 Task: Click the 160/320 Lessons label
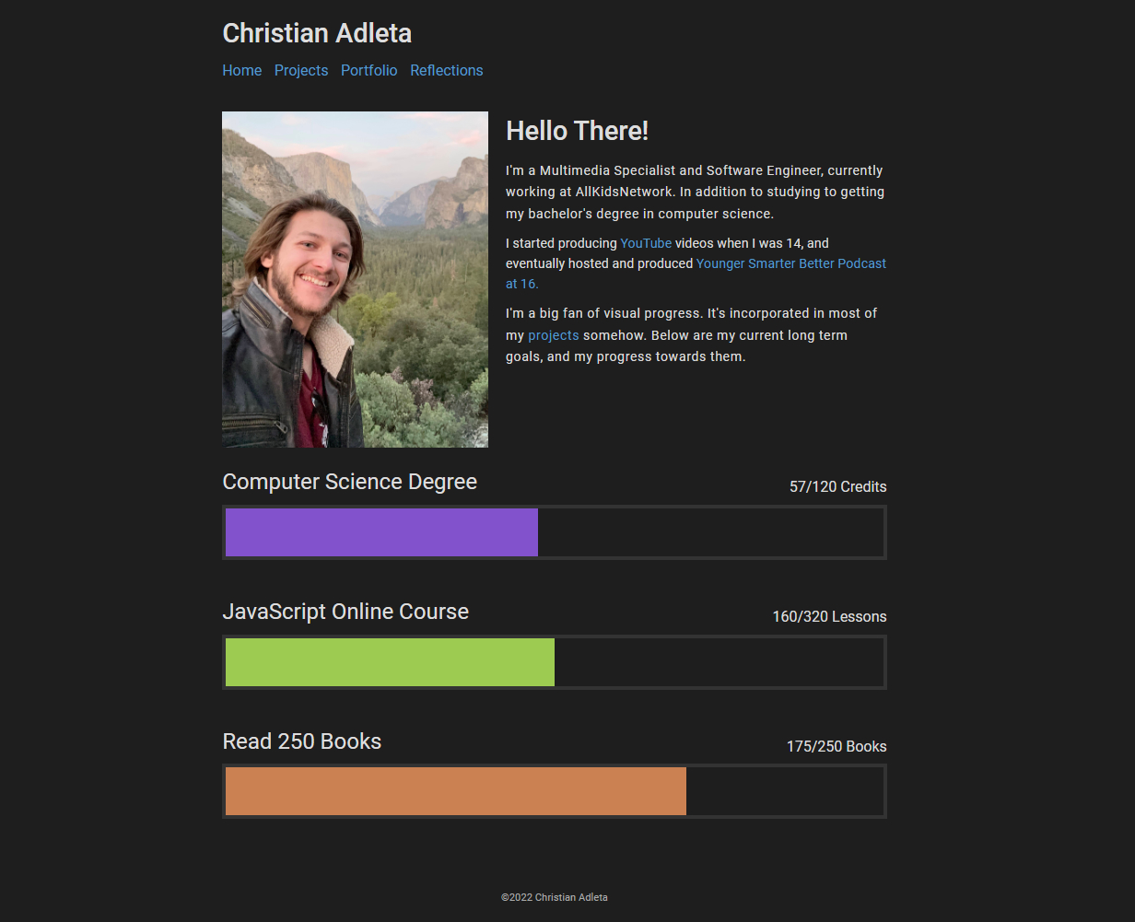[x=829, y=616]
